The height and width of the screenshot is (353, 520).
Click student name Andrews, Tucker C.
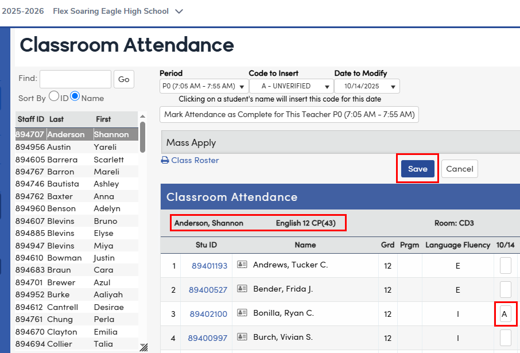[x=290, y=265]
